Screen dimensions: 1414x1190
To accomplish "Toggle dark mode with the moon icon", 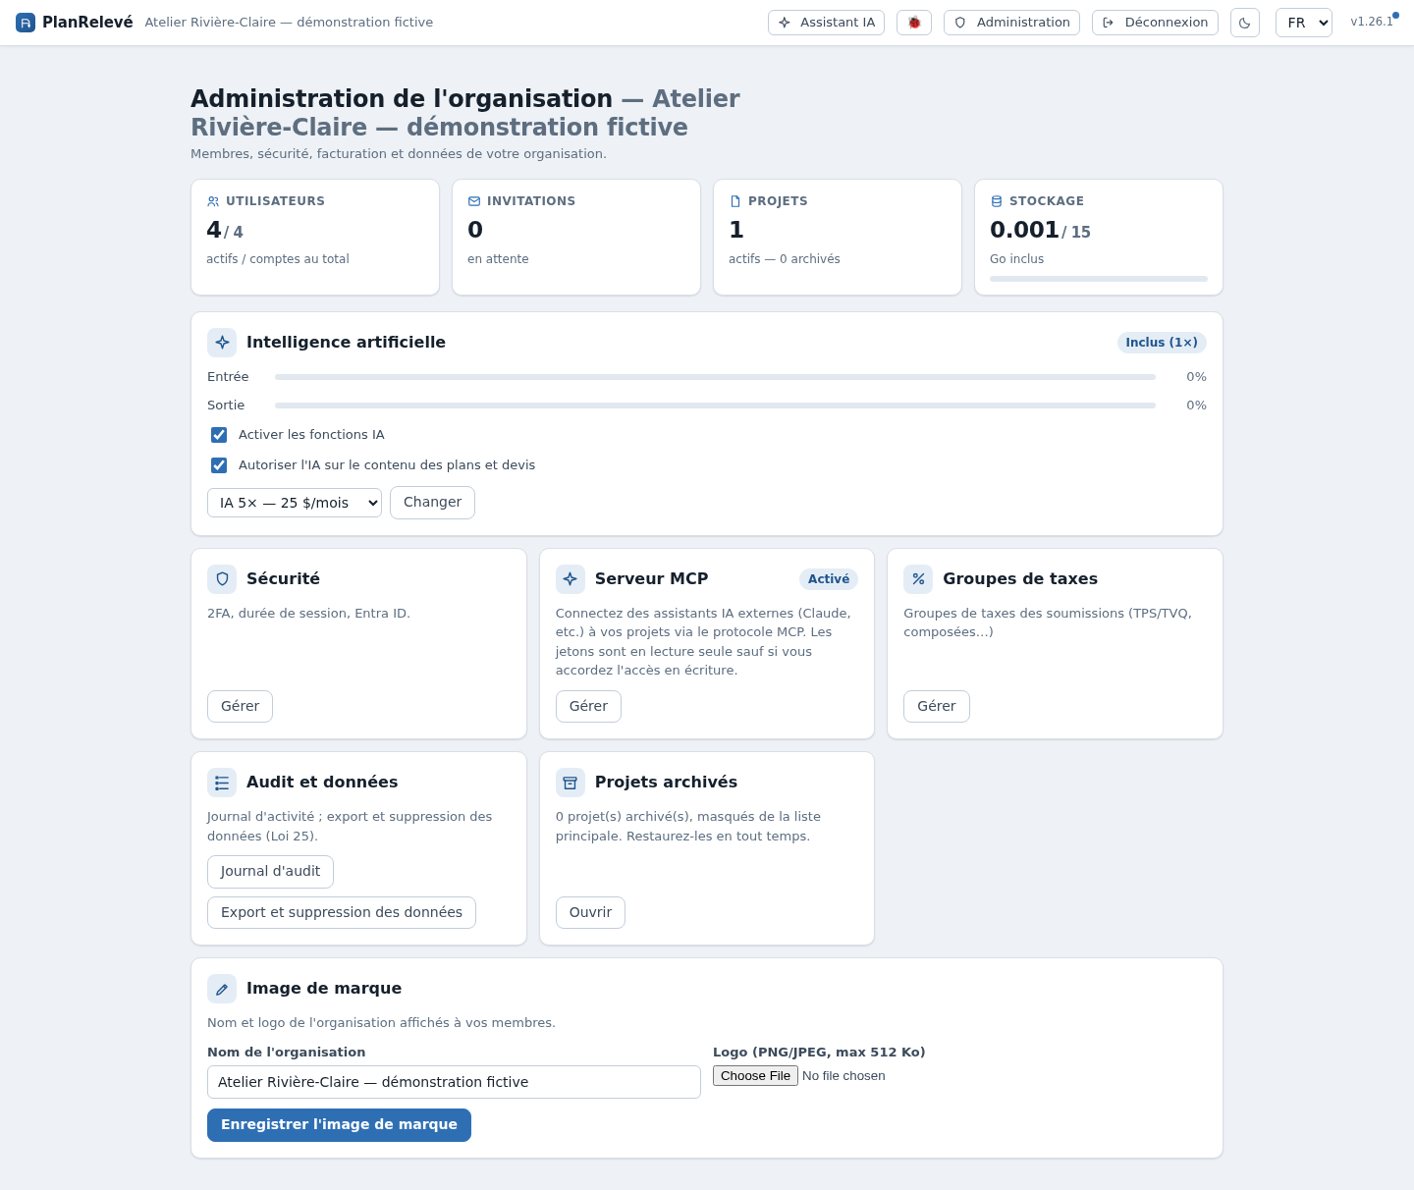I will point(1245,23).
